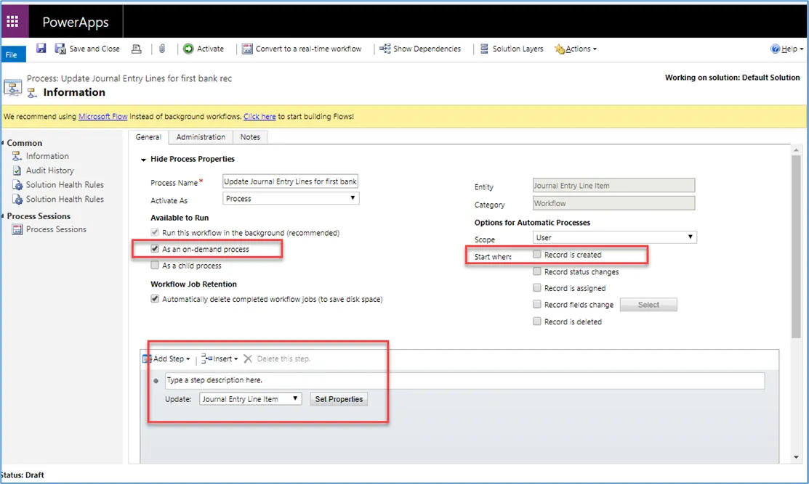Click the Show Dependencies icon
Screen dimensions: 809x484
pos(385,49)
